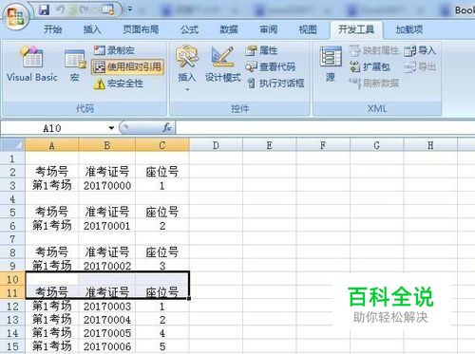Click cell B12 with 20170003

(106, 306)
